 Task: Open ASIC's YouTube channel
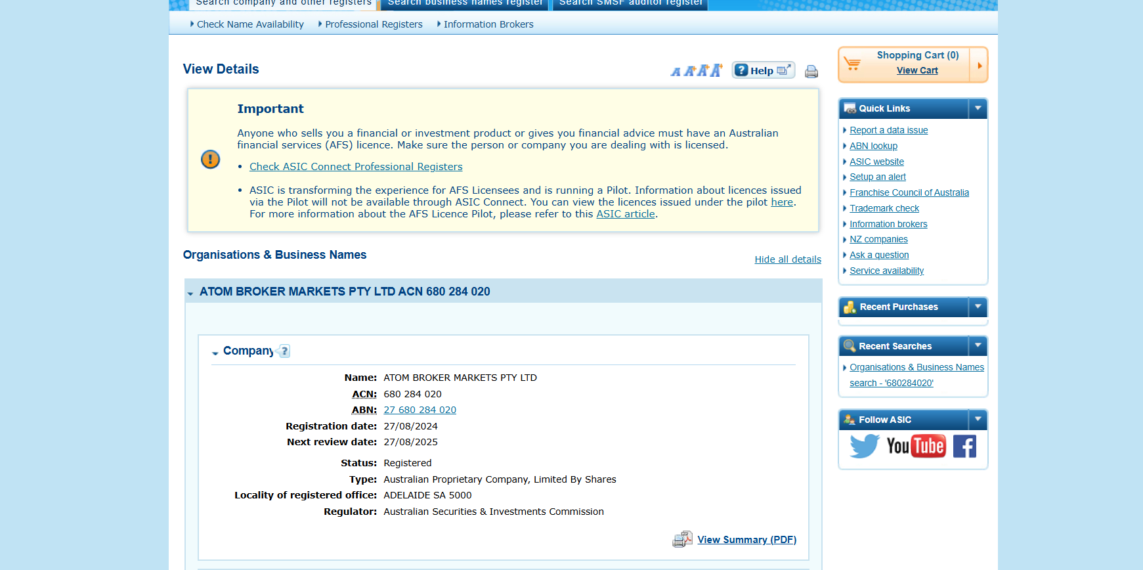click(916, 446)
